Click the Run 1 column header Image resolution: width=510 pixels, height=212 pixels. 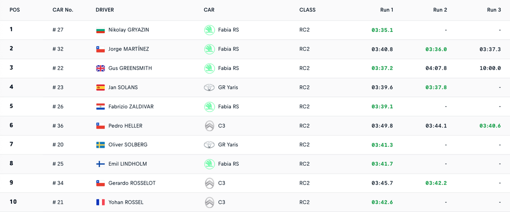(386, 10)
